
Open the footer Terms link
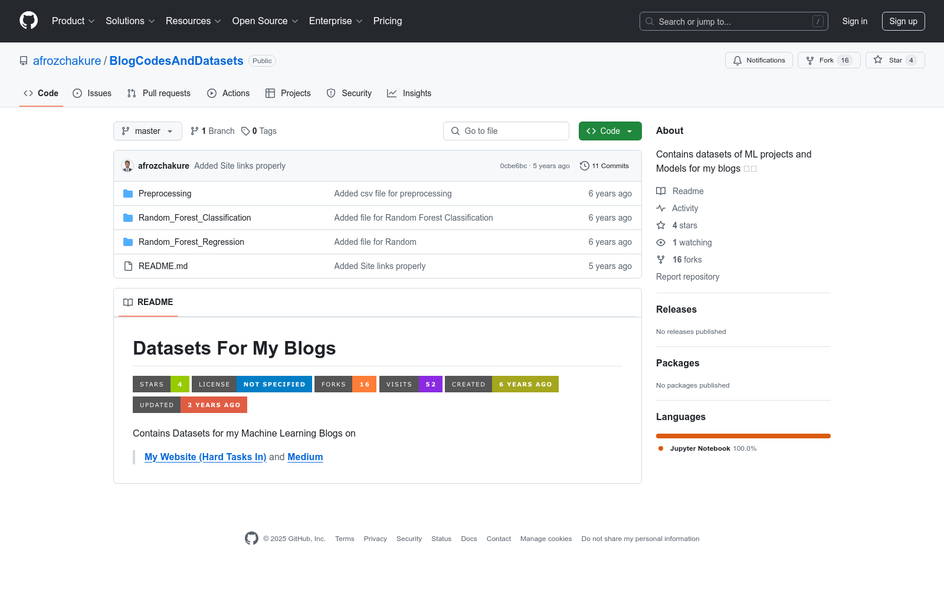345,539
